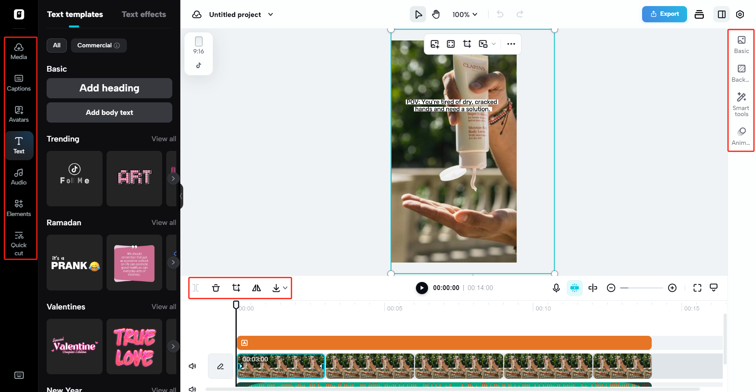756x392 pixels.
Task: Mute the video track's audio
Action: [193, 366]
